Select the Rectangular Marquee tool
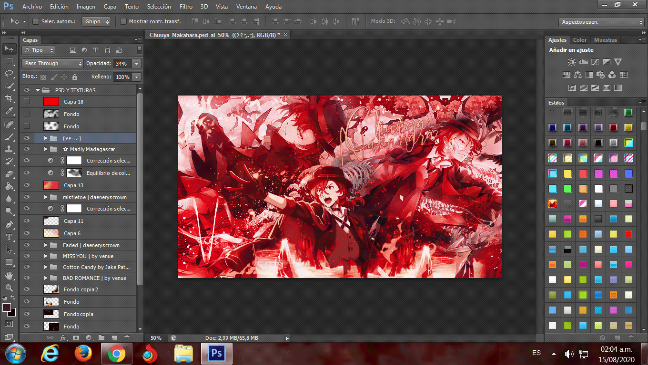The image size is (648, 365). (x=9, y=61)
